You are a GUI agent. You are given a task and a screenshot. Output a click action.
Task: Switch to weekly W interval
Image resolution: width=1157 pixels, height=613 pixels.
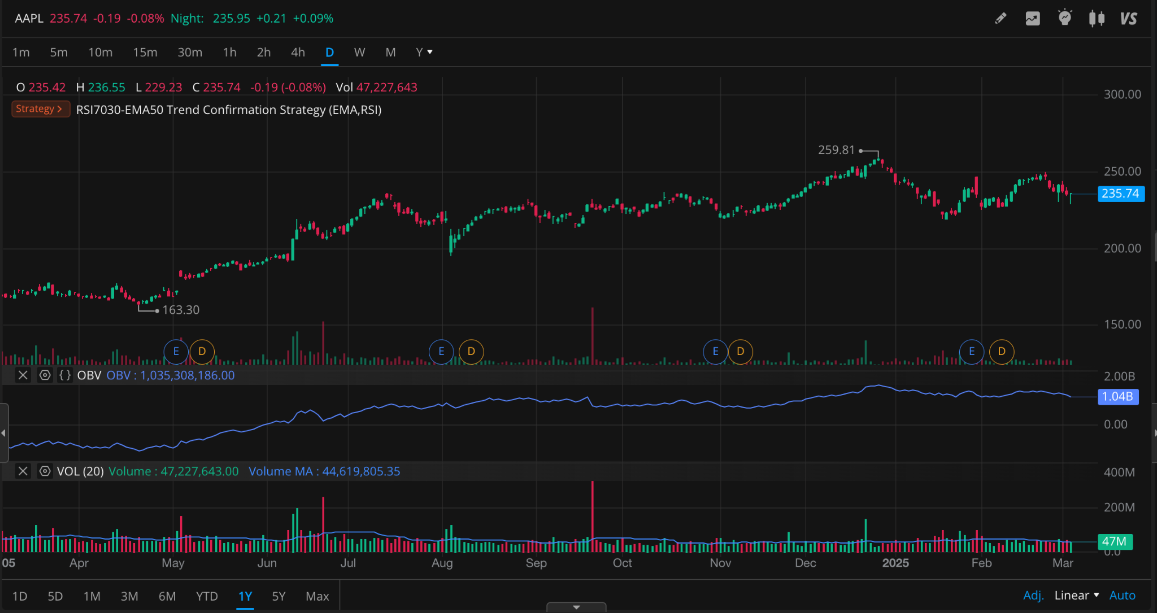click(x=359, y=52)
